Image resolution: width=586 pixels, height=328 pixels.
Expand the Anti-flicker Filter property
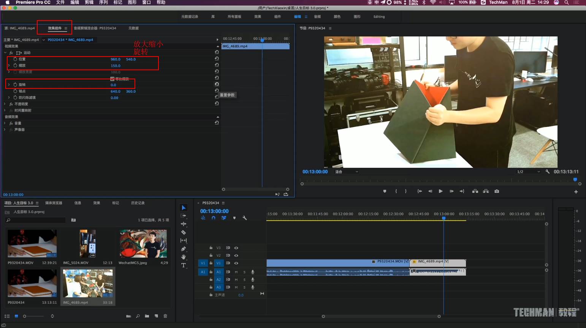9,98
